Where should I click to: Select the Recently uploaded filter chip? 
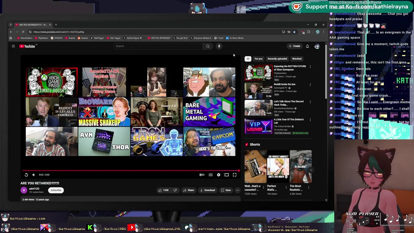tap(277, 59)
